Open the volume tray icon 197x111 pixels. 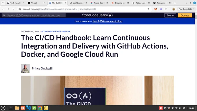pos(180,108)
